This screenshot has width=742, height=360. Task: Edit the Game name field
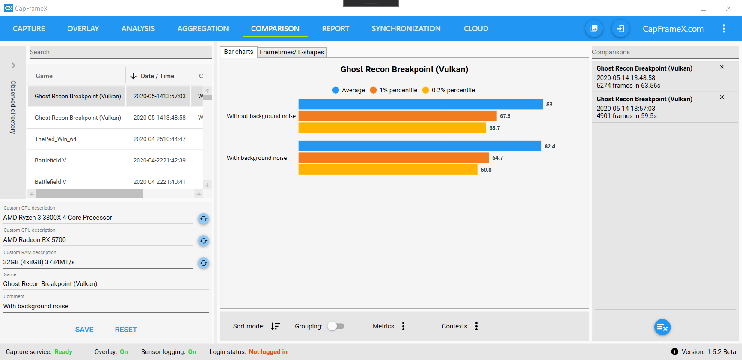(x=106, y=284)
